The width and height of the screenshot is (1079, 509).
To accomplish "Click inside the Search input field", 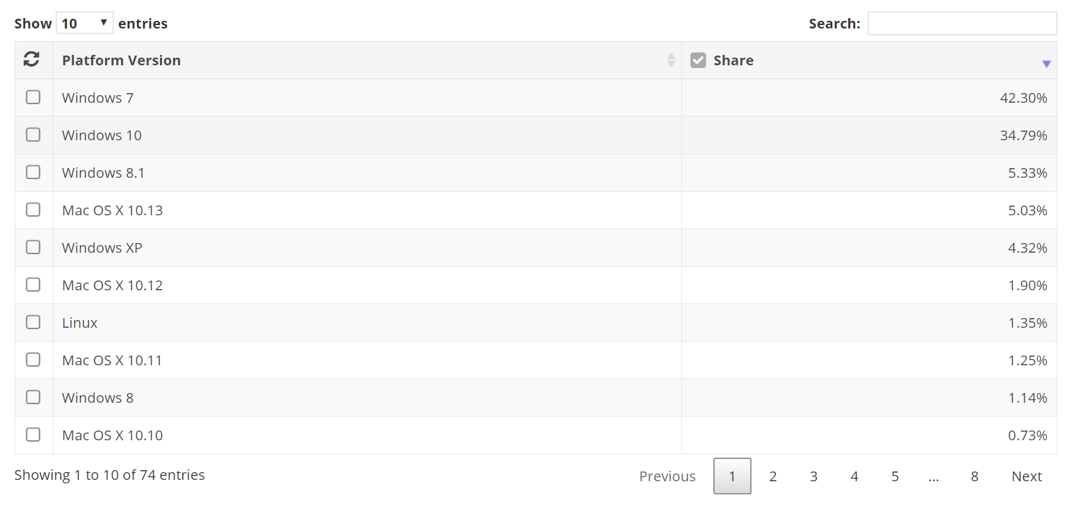I will pyautogui.click(x=962, y=23).
